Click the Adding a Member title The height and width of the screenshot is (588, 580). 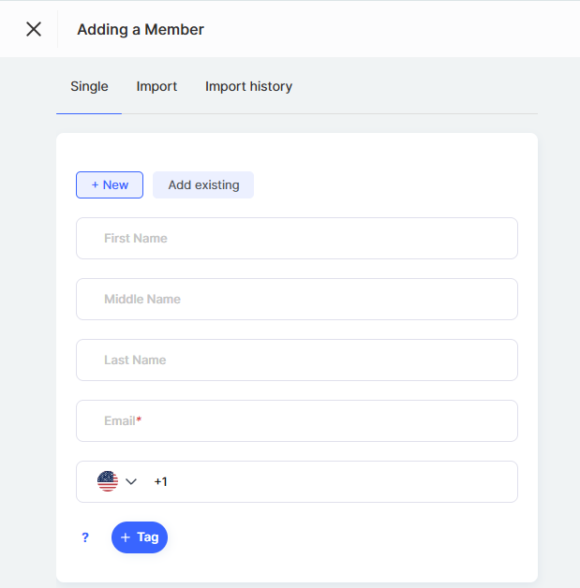141,29
